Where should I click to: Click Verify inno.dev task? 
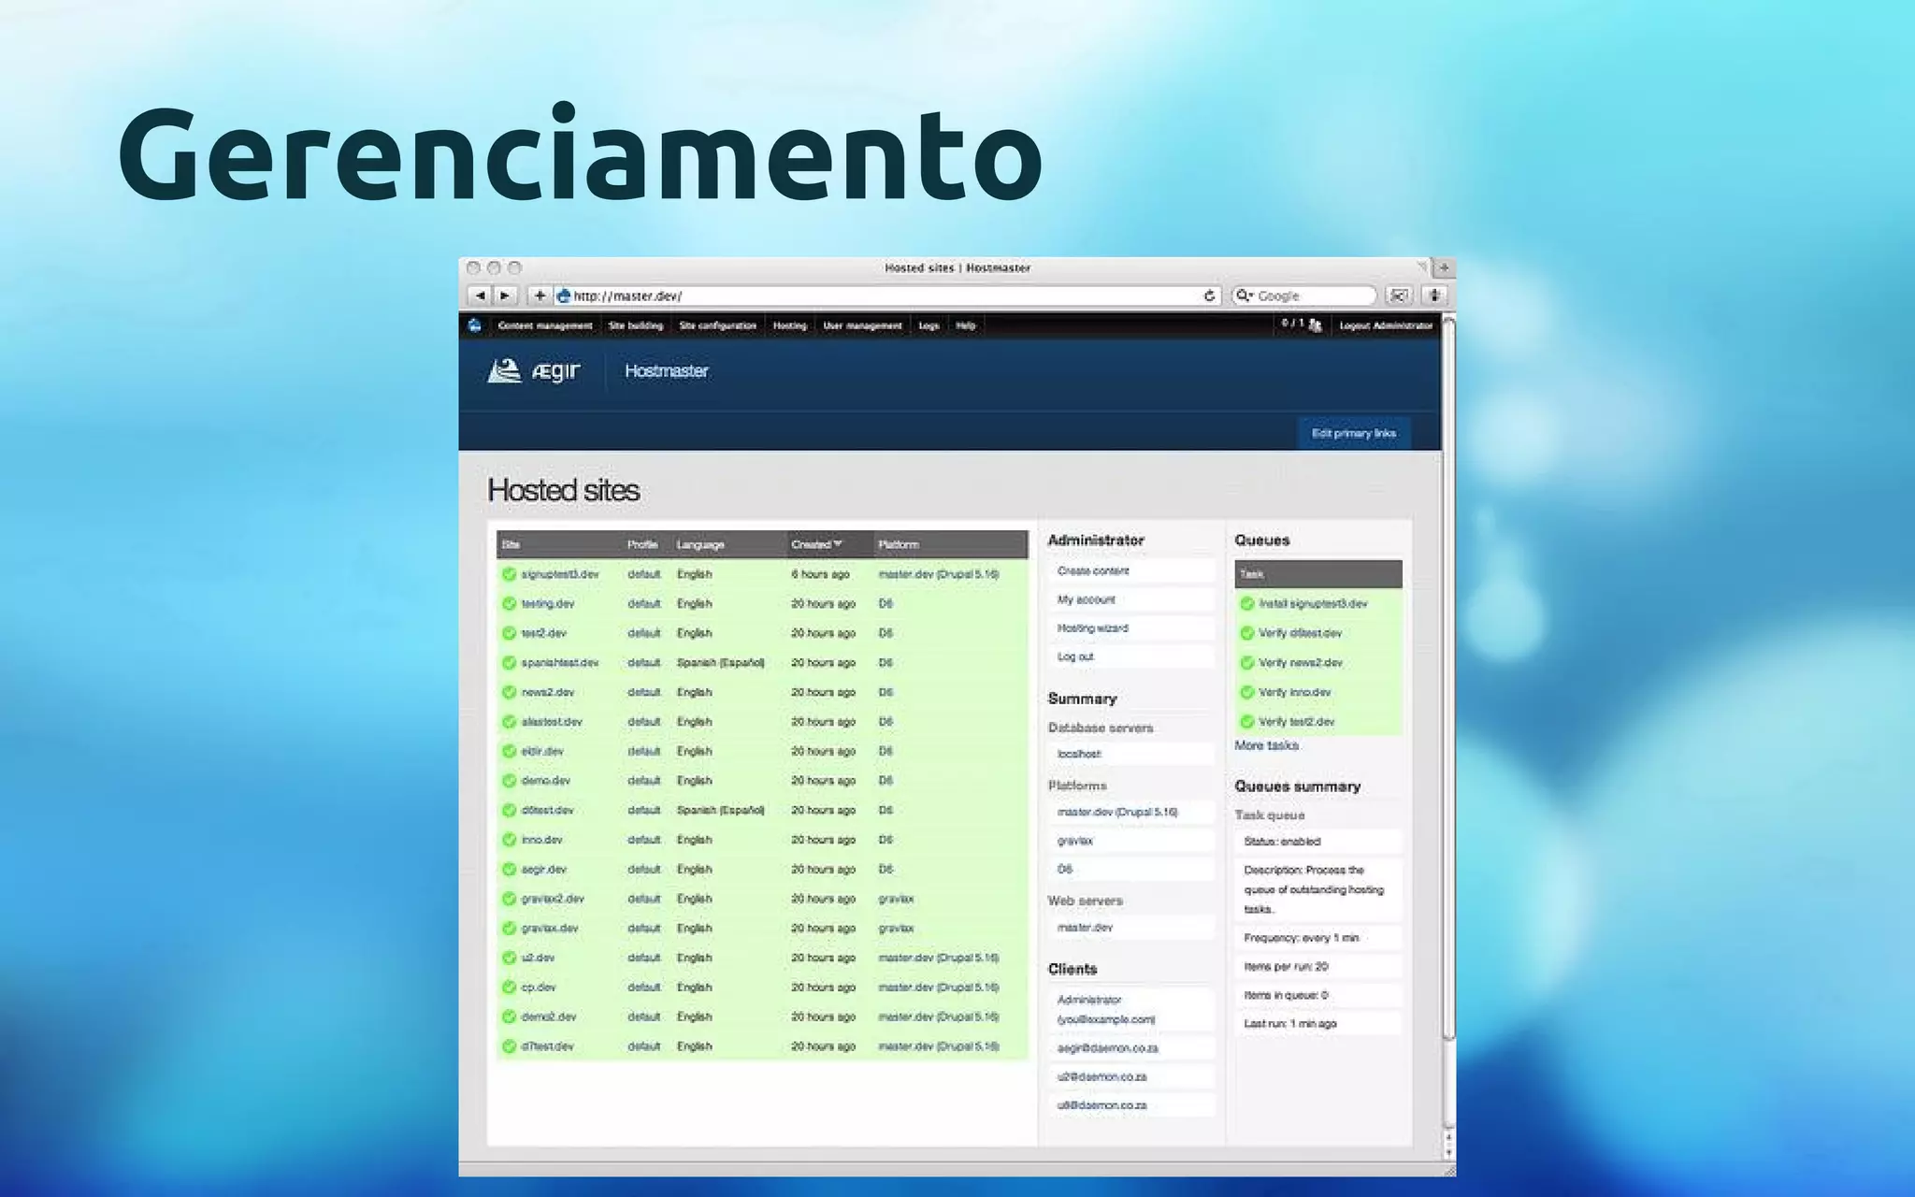pos(1294,693)
